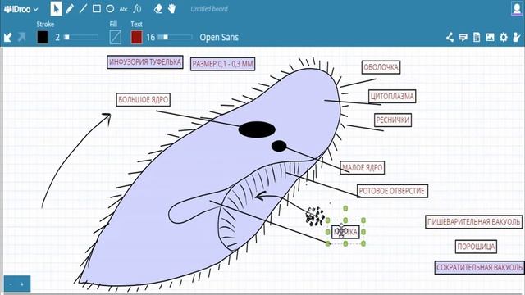Click the redo arrow icon

[21, 37]
